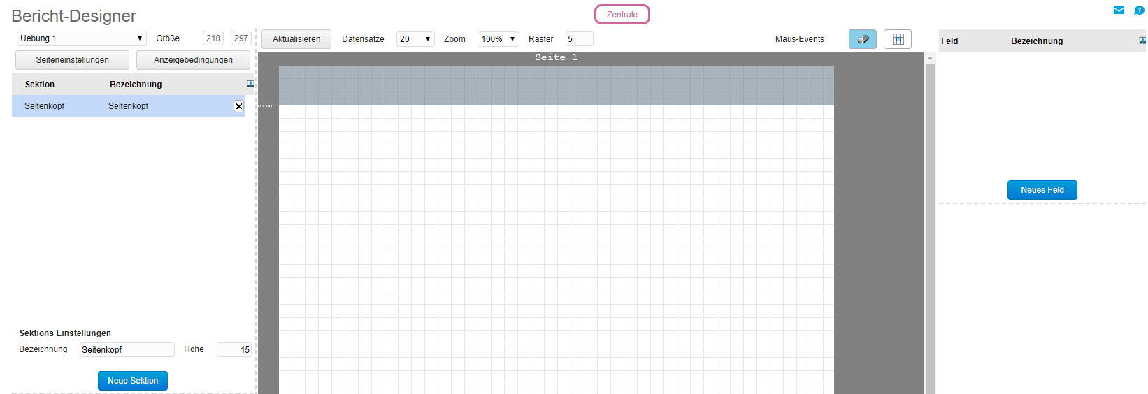The image size is (1148, 394).
Task: Delete the Seitenkopf section via X
Action: click(x=238, y=106)
